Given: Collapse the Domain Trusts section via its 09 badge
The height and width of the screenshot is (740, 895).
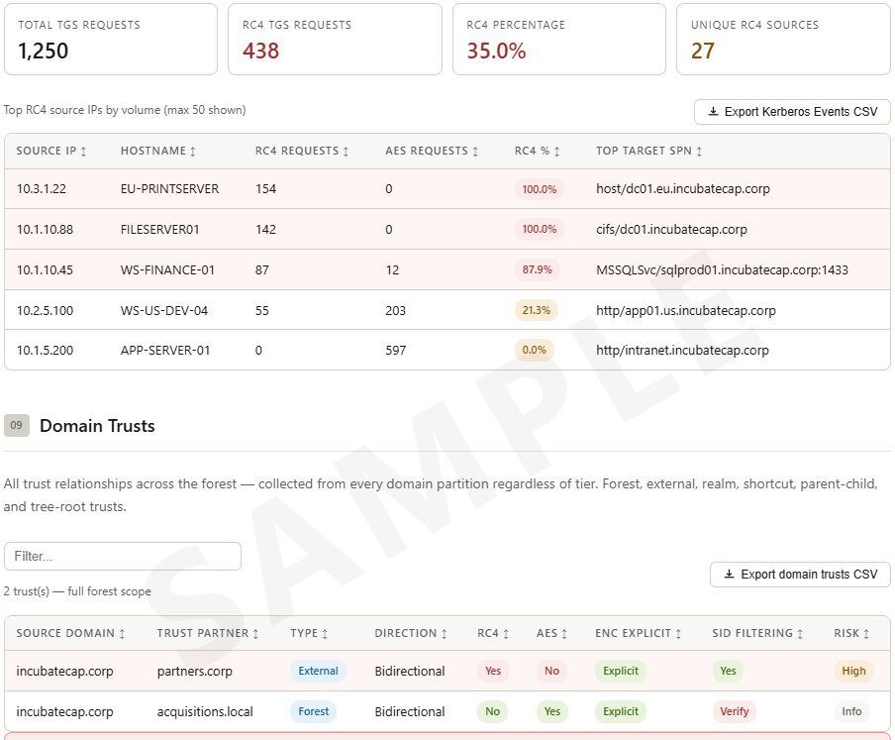Looking at the screenshot, I should pyautogui.click(x=16, y=425).
